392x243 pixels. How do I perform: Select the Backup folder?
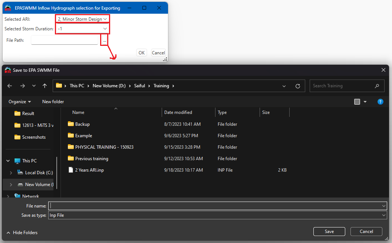coord(82,124)
